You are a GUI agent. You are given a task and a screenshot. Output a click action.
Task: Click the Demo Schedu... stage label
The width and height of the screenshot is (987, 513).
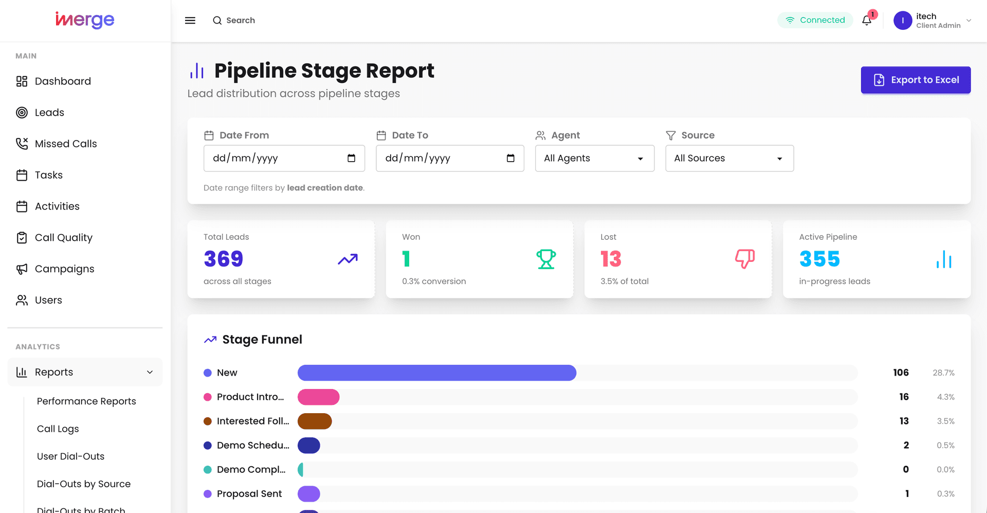point(253,445)
